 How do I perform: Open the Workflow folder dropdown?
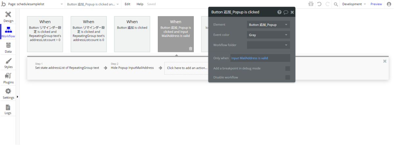click(x=268, y=45)
